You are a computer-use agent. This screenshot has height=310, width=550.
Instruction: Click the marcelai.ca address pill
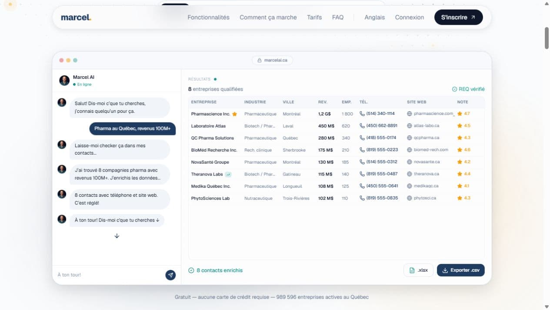273,61
